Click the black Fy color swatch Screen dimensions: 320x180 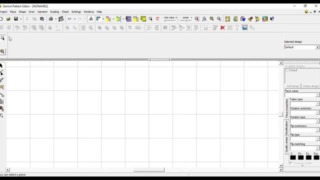pos(308,157)
